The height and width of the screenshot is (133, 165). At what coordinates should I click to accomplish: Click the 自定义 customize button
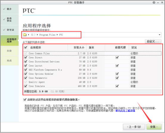(x=153, y=41)
